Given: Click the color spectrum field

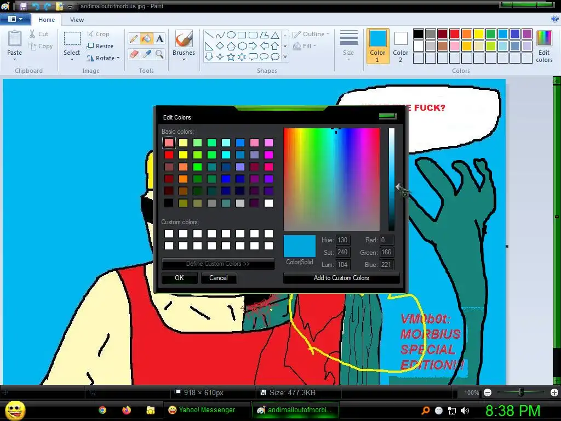Looking at the screenshot, I should point(331,179).
